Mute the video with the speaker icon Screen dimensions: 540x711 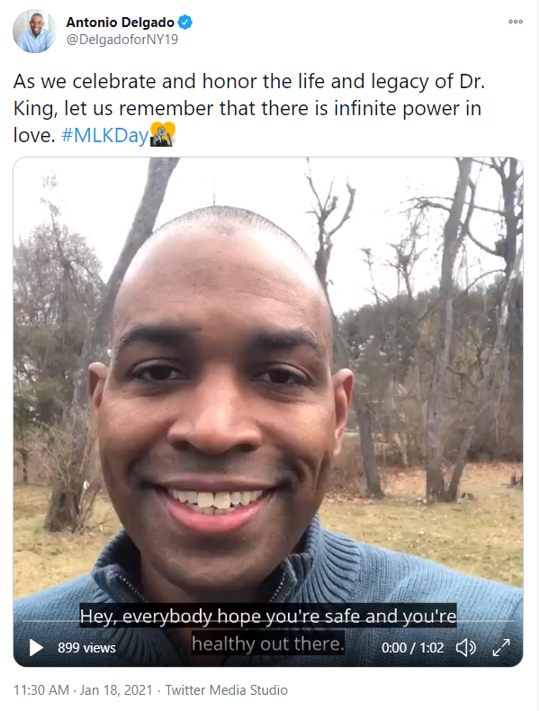(x=465, y=647)
